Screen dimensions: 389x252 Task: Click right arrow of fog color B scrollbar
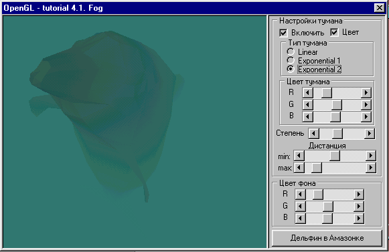tap(366, 117)
